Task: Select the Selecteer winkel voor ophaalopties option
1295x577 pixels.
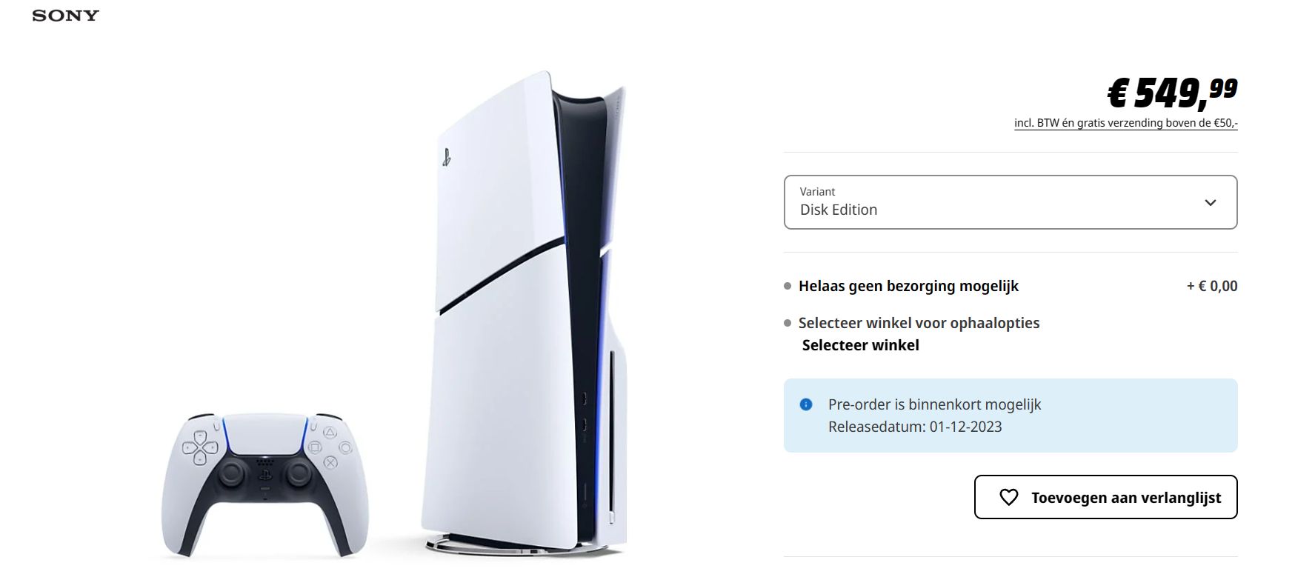Action: click(919, 323)
